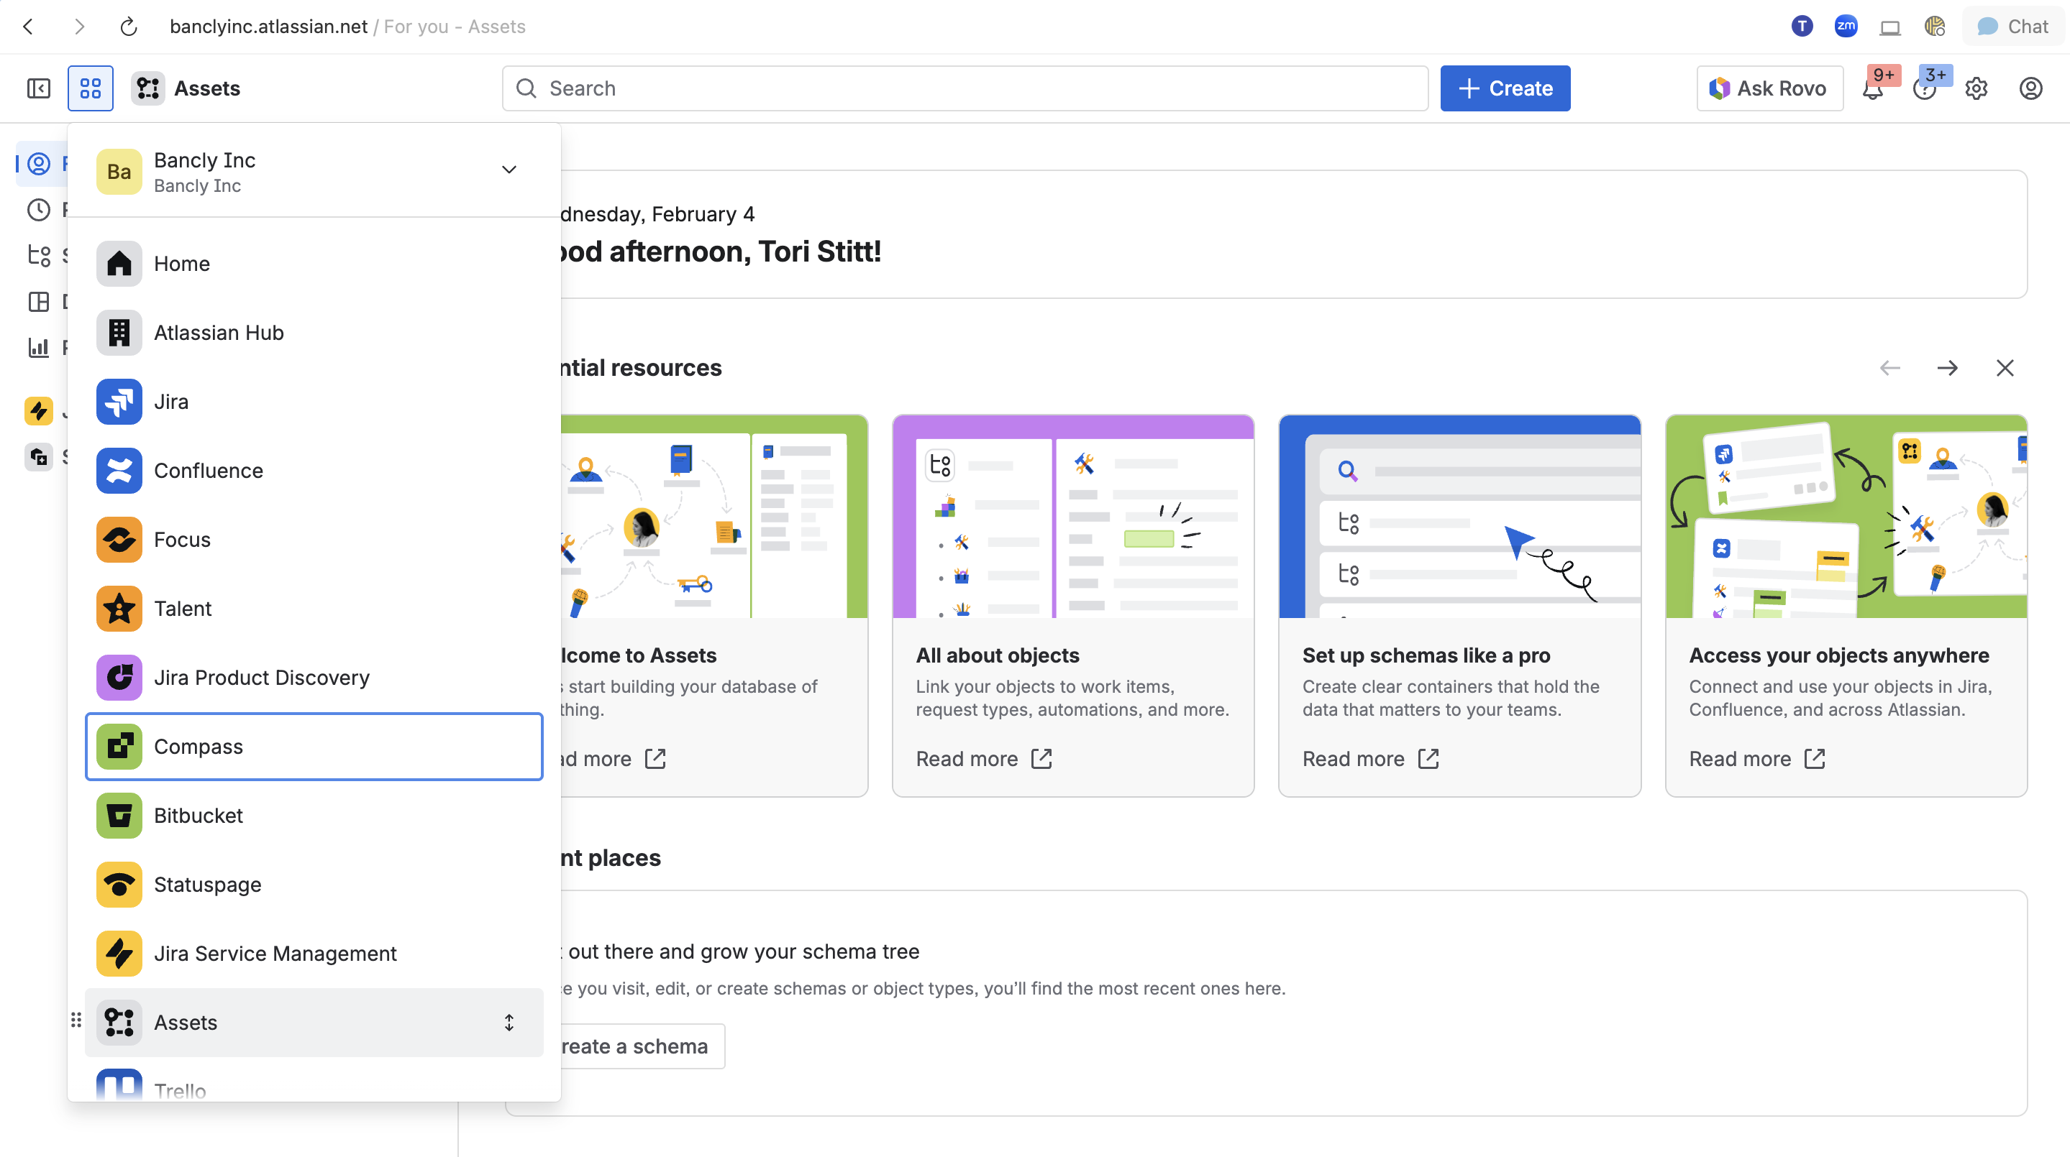2070x1157 pixels.
Task: Read more about Set up schemas
Action: click(x=1370, y=759)
